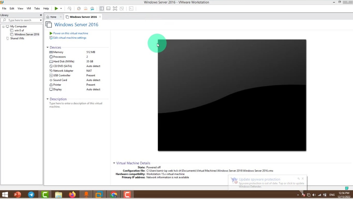Collapse the Virtual Machine Details section
The image size is (353, 199).
tap(114, 163)
